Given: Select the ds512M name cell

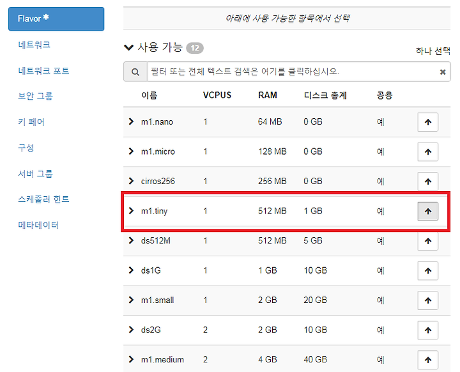Looking at the screenshot, I should pyautogui.click(x=155, y=241).
